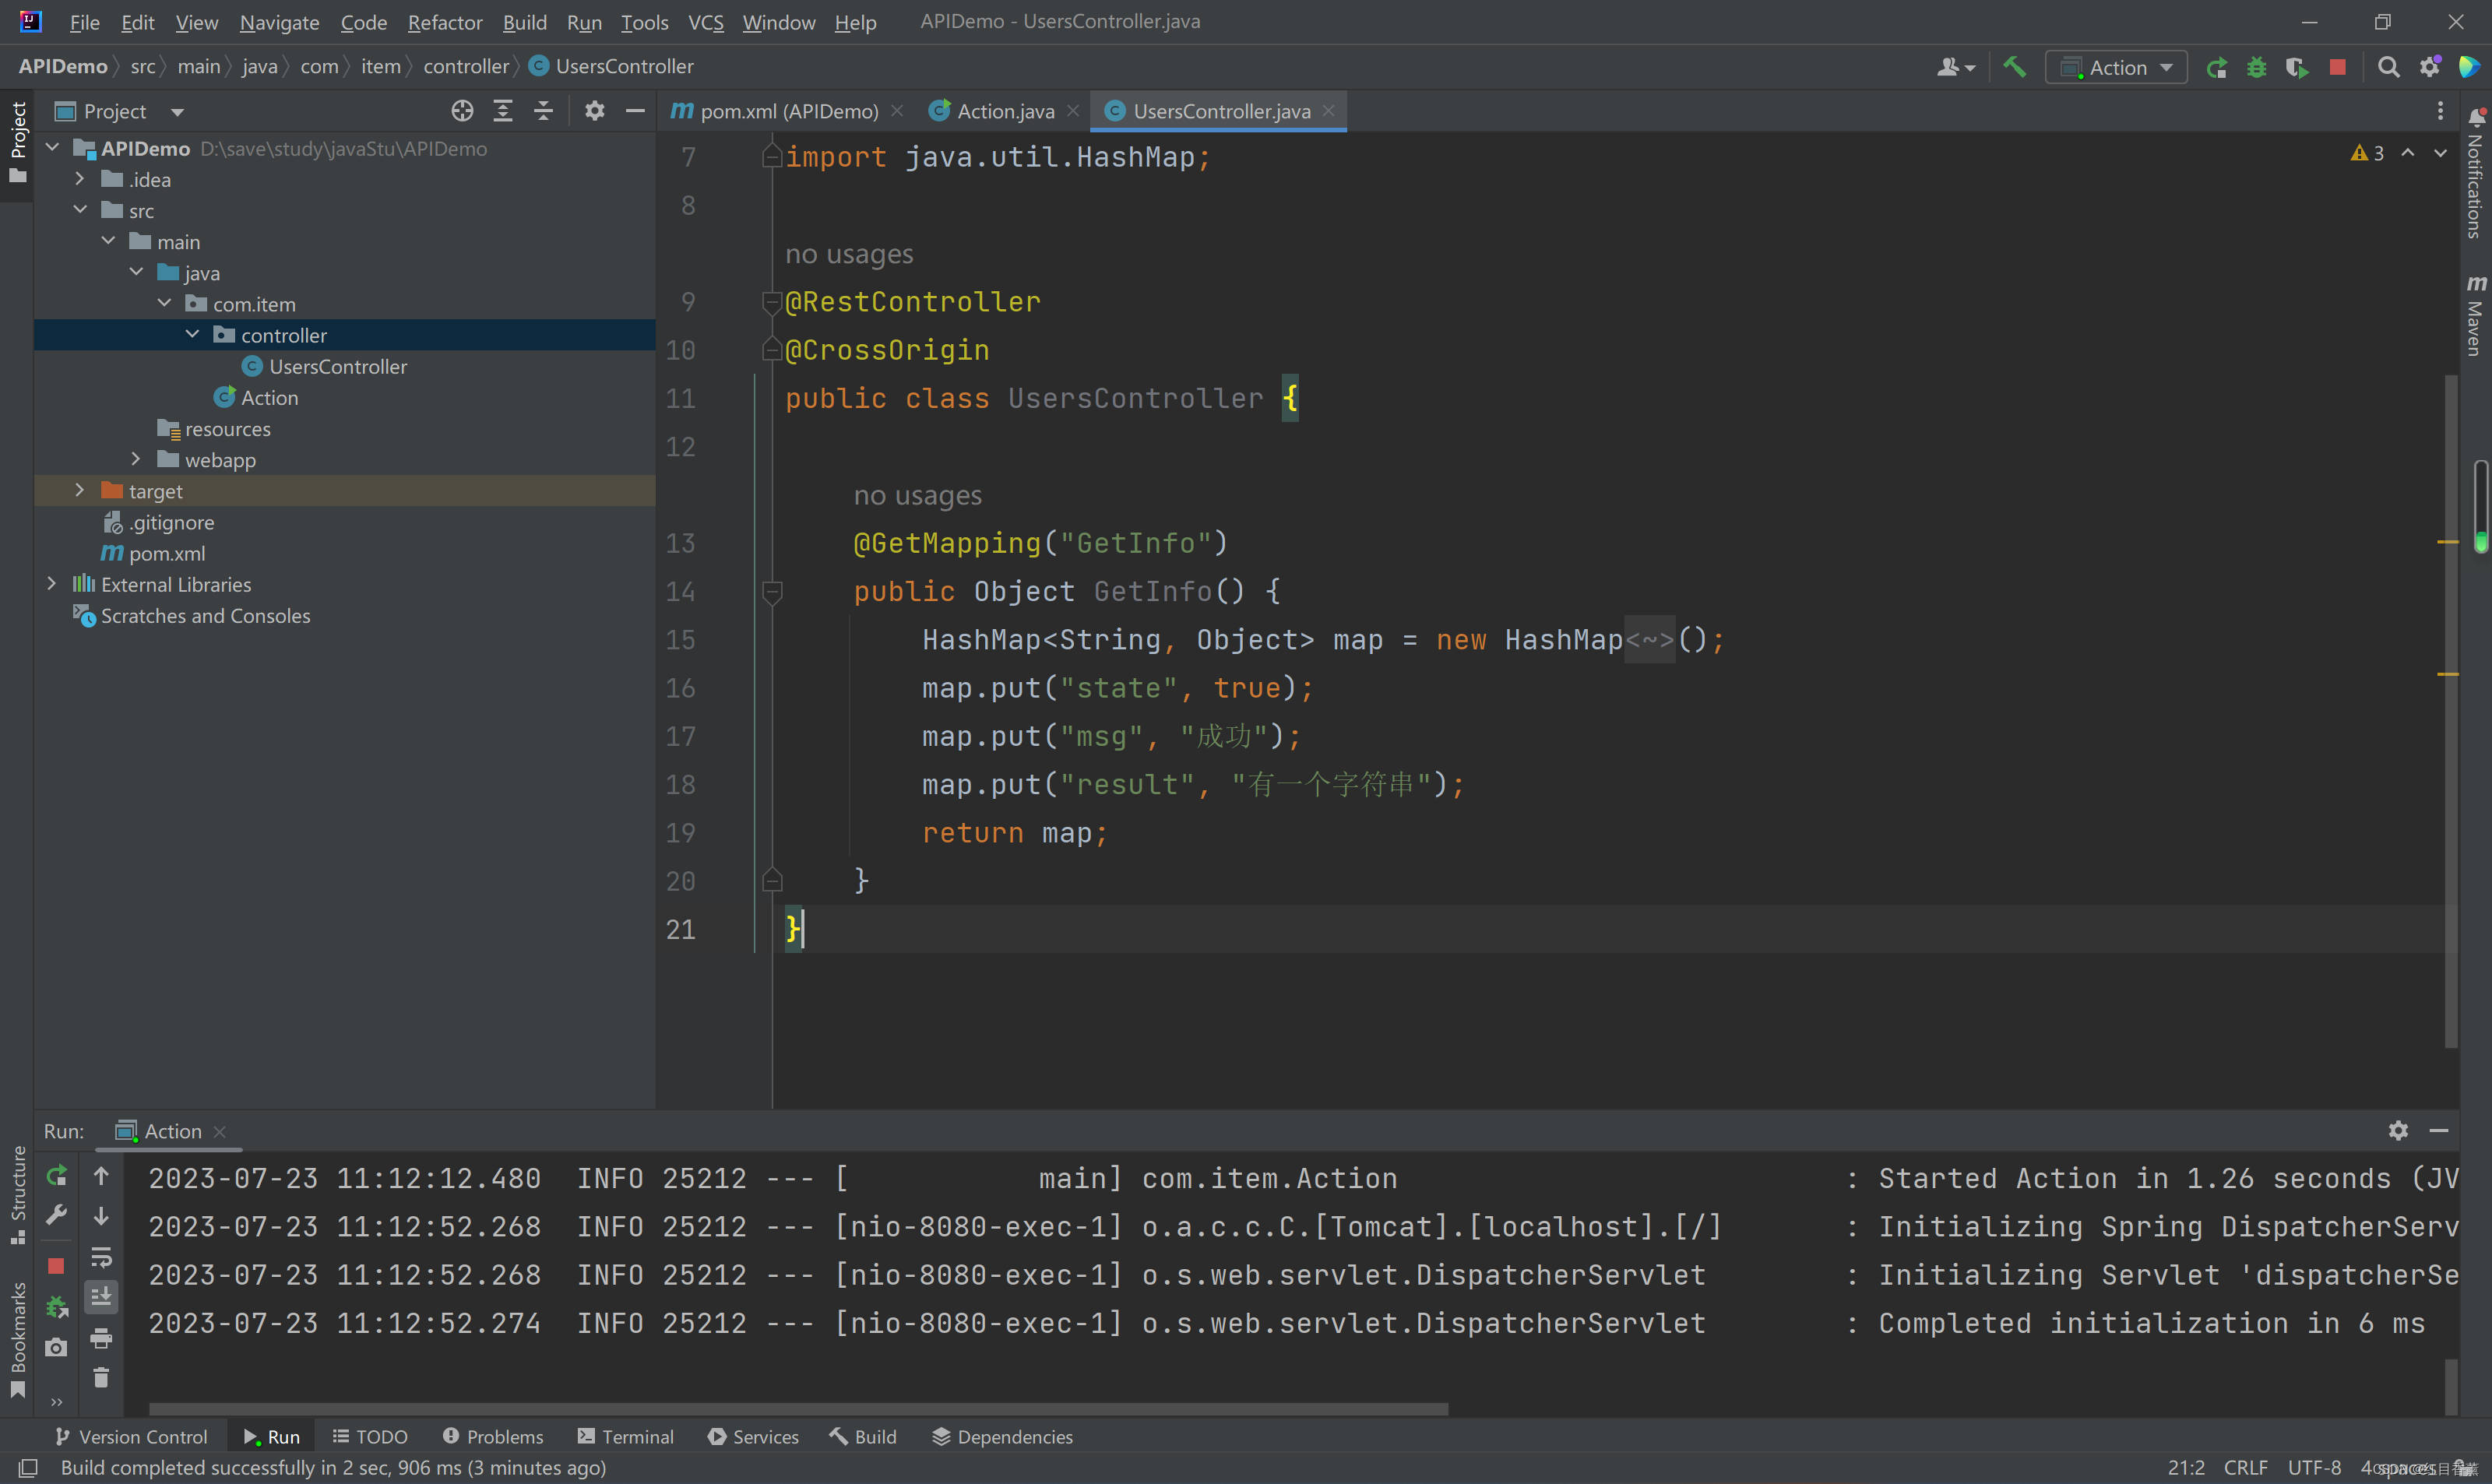Toggle soft-wrap in Run console
This screenshot has width=2492, height=1484.
pyautogui.click(x=101, y=1257)
